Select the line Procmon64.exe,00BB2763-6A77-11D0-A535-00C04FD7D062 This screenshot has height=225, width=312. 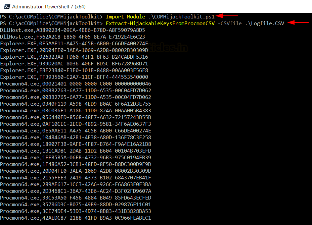76,91
